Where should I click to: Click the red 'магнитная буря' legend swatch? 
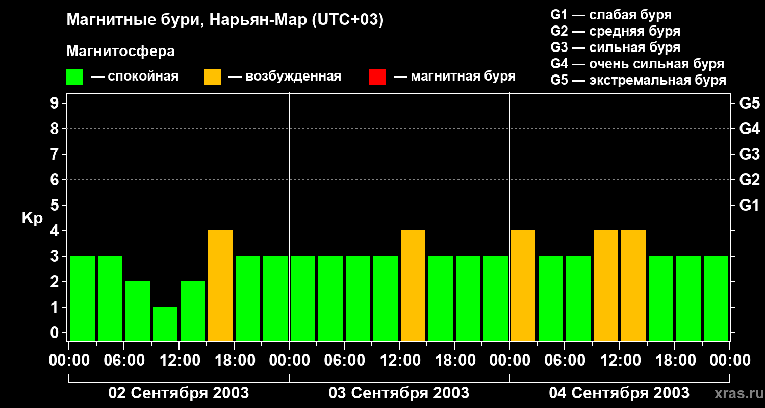click(x=377, y=77)
